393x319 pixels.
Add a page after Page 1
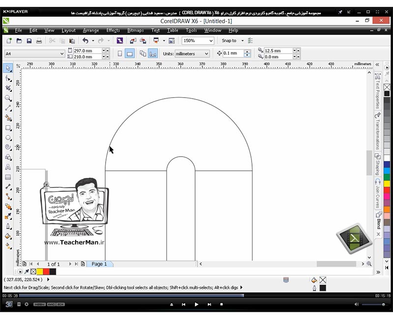coord(83,264)
